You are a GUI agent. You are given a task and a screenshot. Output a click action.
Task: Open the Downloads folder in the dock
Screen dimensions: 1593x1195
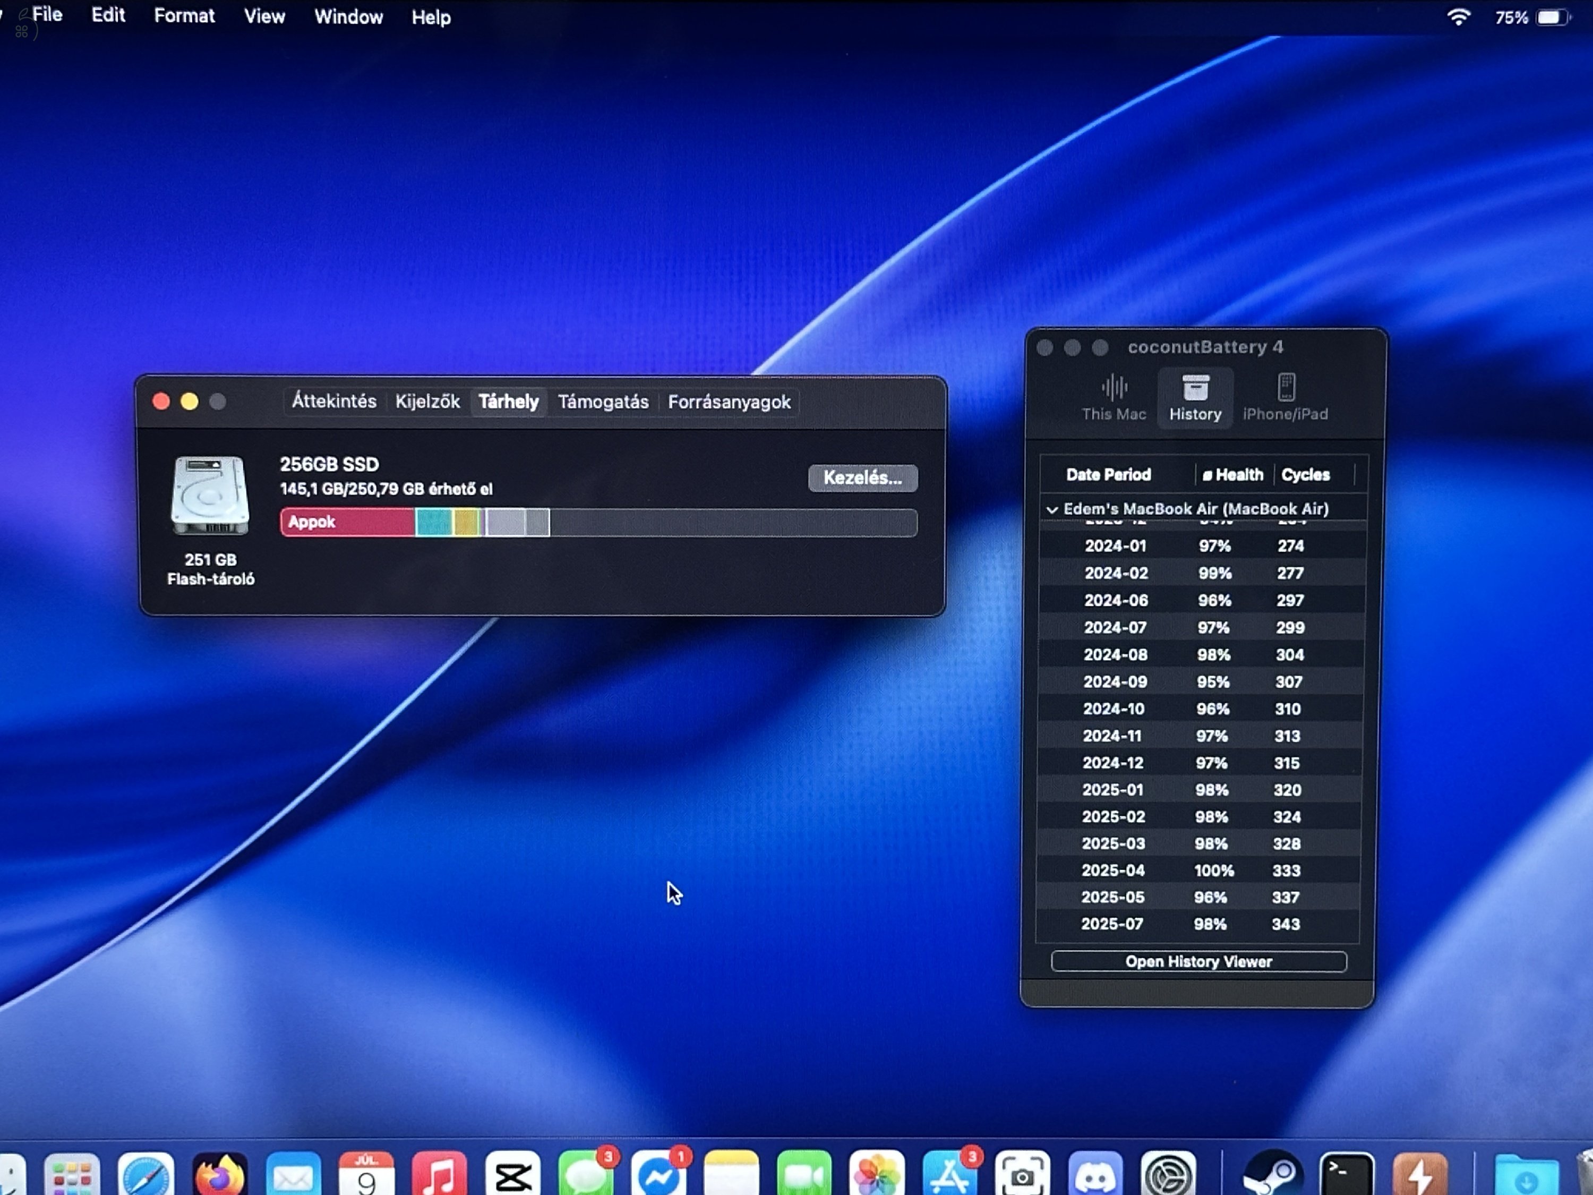point(1526,1175)
